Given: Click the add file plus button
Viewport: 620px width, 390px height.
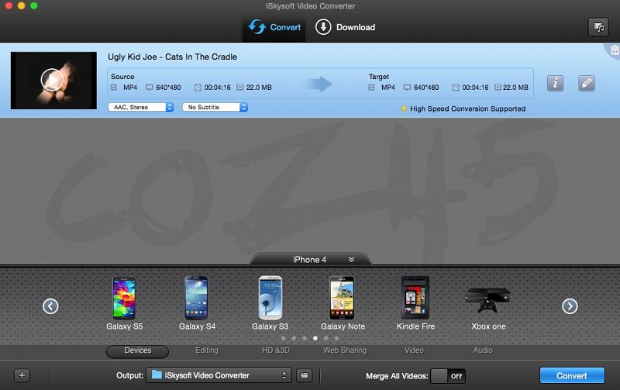Looking at the screenshot, I should (22, 375).
